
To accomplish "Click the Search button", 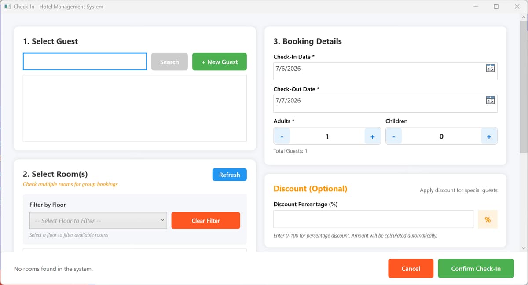I will (169, 62).
